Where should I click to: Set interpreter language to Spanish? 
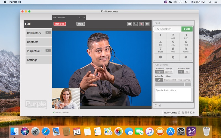click(x=168, y=72)
